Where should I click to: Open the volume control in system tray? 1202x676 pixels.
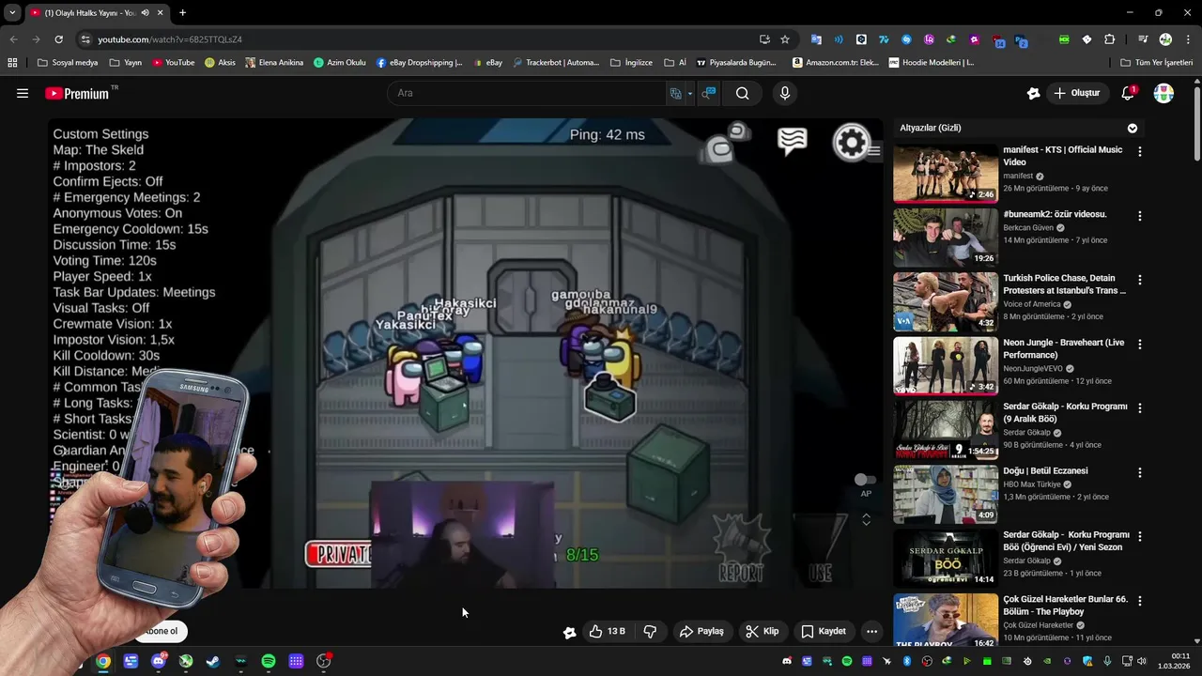(1141, 661)
